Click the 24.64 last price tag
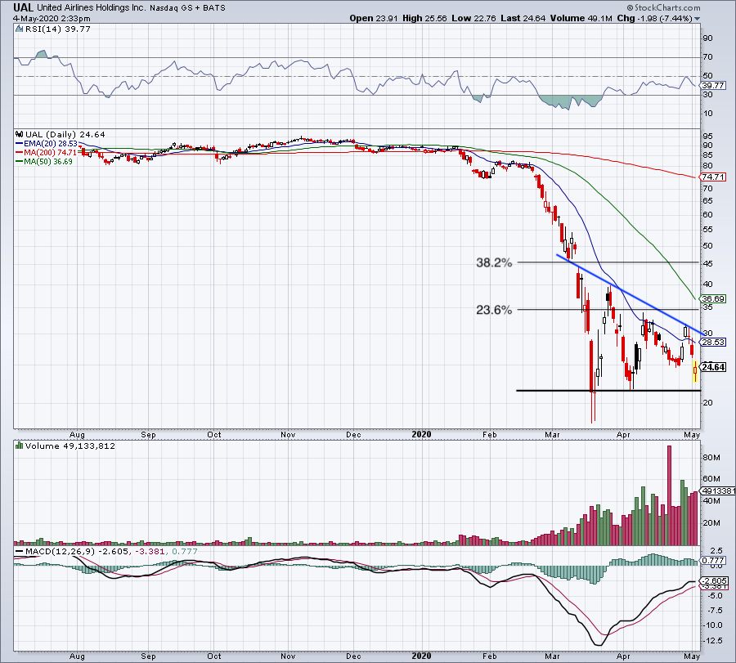This screenshot has height=663, width=736. [715, 367]
